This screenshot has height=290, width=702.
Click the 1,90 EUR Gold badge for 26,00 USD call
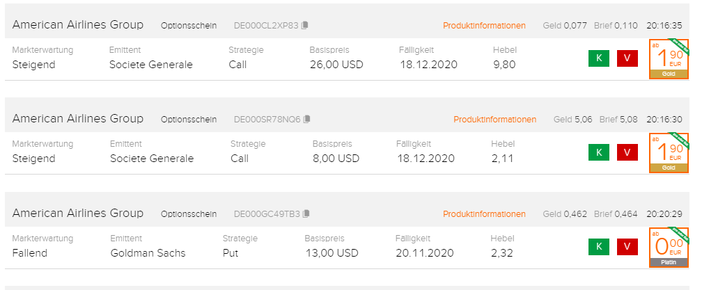(x=668, y=58)
